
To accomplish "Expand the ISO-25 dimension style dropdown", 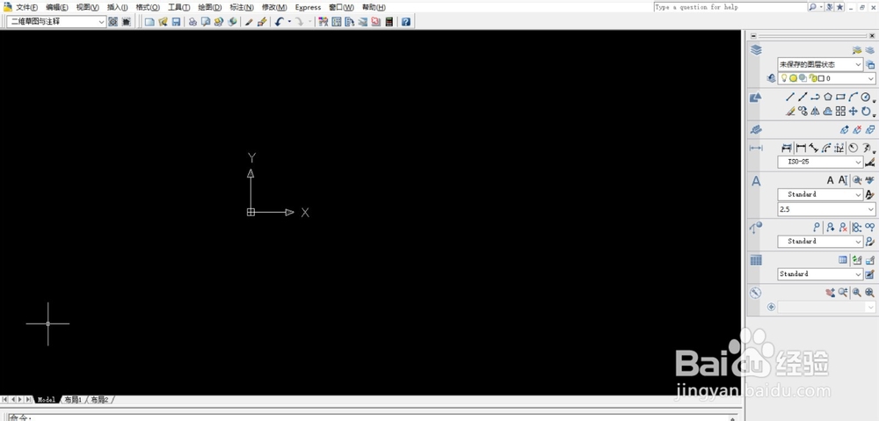I will click(858, 162).
